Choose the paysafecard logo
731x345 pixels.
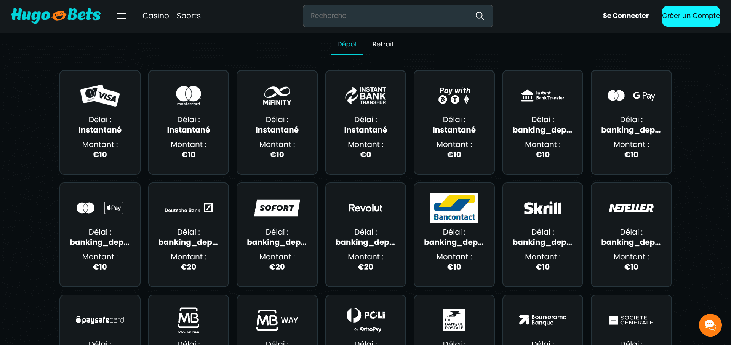click(x=100, y=320)
